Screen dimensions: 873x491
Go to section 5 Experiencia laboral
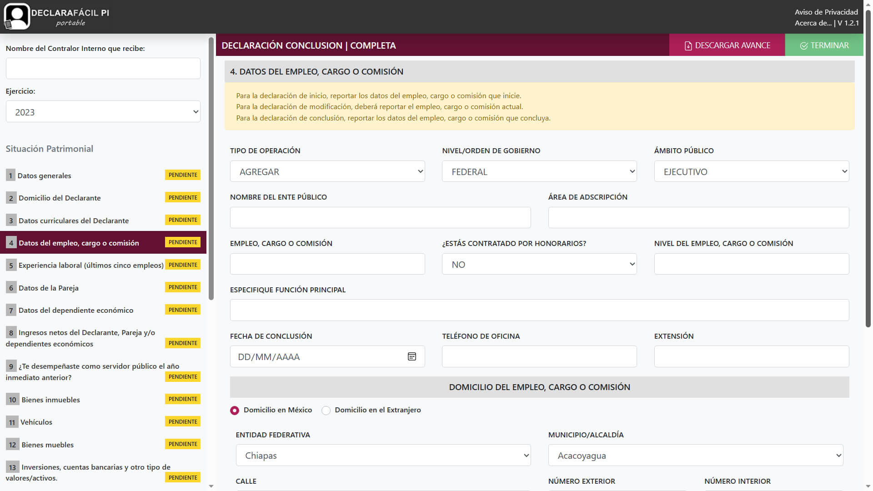[x=103, y=265]
